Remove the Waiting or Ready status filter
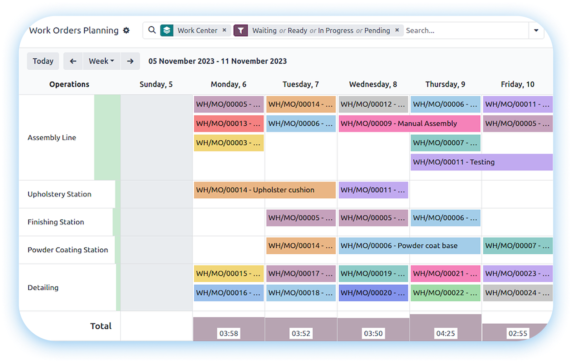572x363 pixels. 397,30
